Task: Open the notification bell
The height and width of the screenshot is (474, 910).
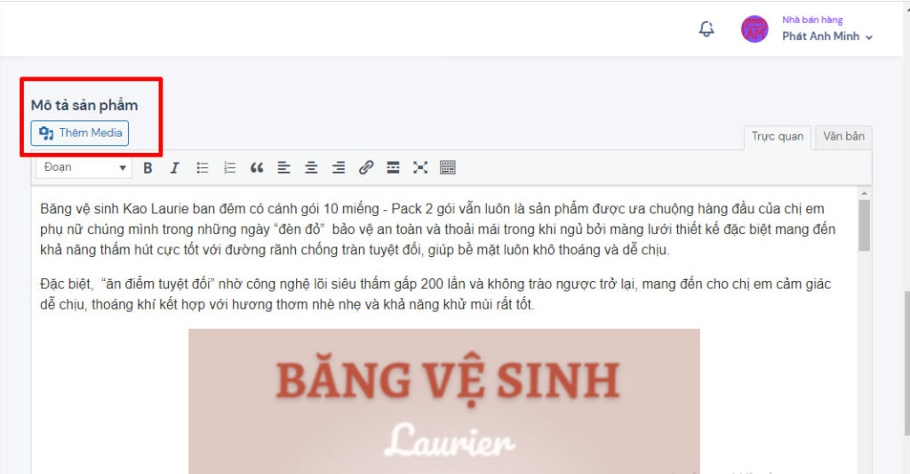Action: [x=706, y=28]
